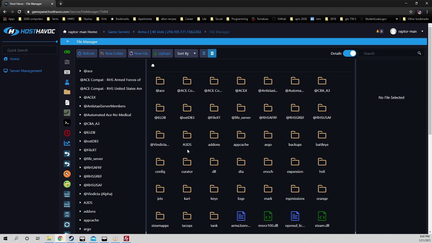
Task: Expand the @ace tree folder
Action: [x=80, y=71]
